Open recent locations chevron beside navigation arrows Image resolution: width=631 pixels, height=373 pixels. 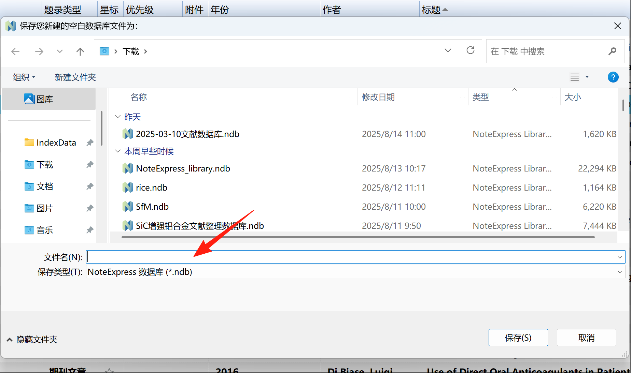click(60, 51)
